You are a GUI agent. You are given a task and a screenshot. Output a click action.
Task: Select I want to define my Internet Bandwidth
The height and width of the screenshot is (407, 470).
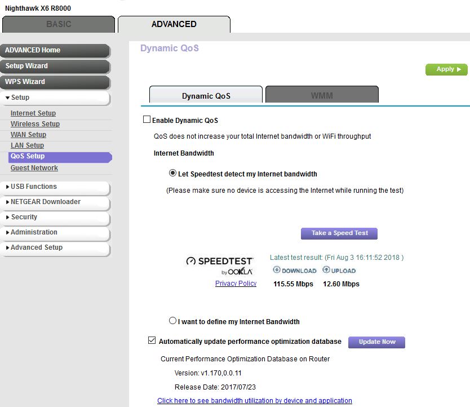point(172,321)
